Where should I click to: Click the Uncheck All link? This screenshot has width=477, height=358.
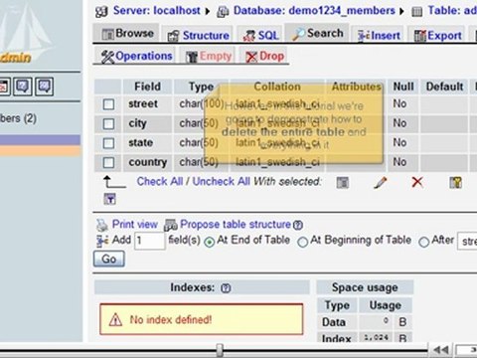[222, 181]
